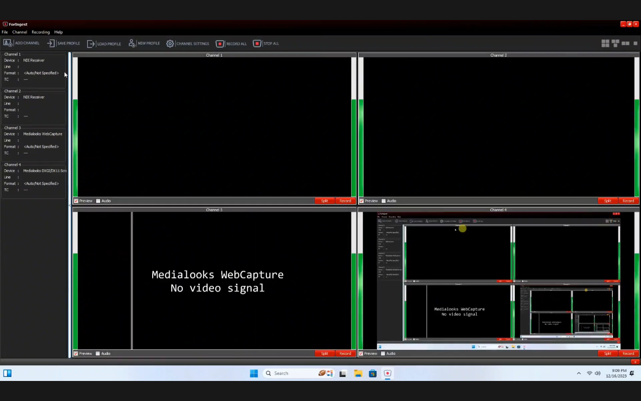Select the two-channel side-by-side layout

625,44
